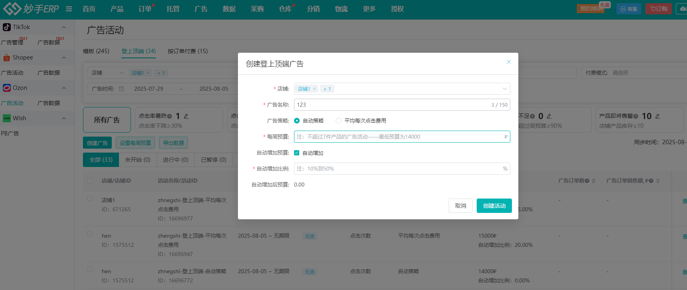The image size is (687, 290).
Task: Collapse the Shopee sidebar section
Action: pyautogui.click(x=64, y=58)
